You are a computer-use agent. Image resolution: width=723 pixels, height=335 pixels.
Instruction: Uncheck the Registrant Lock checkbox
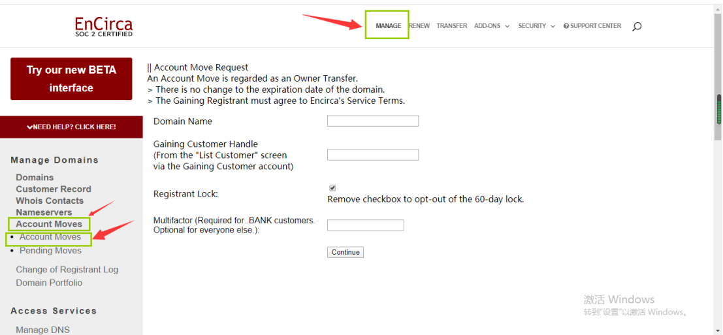(332, 188)
